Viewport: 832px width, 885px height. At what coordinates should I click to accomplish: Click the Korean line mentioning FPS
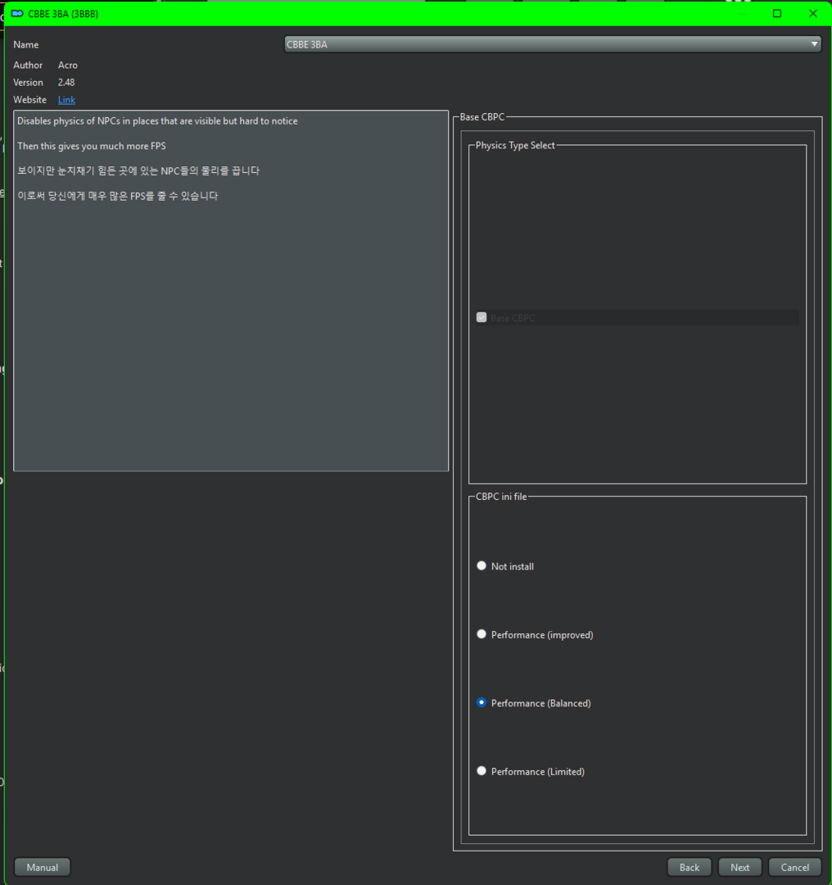pos(117,196)
